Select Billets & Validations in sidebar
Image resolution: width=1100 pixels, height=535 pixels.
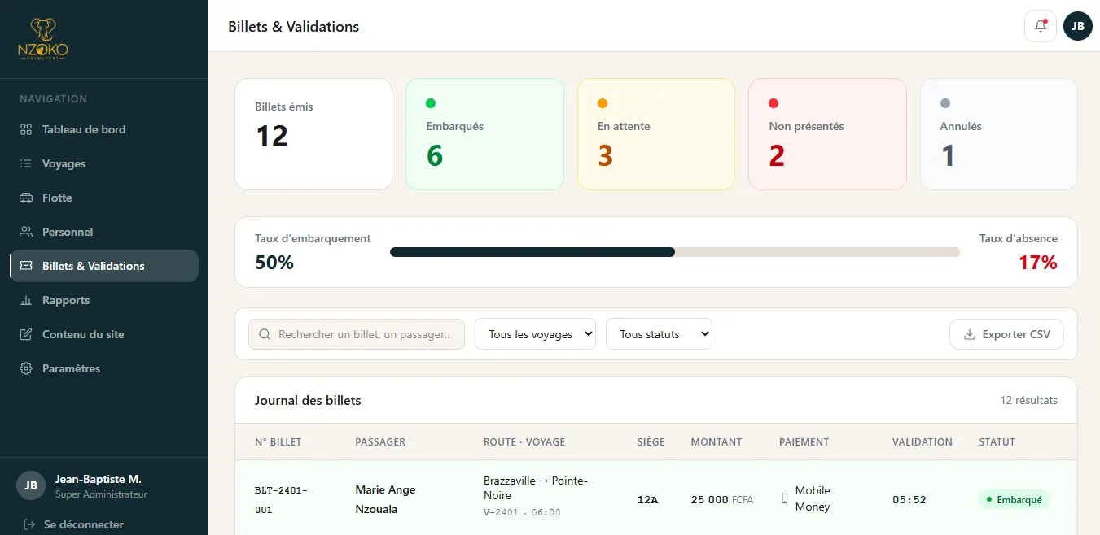[x=104, y=266]
